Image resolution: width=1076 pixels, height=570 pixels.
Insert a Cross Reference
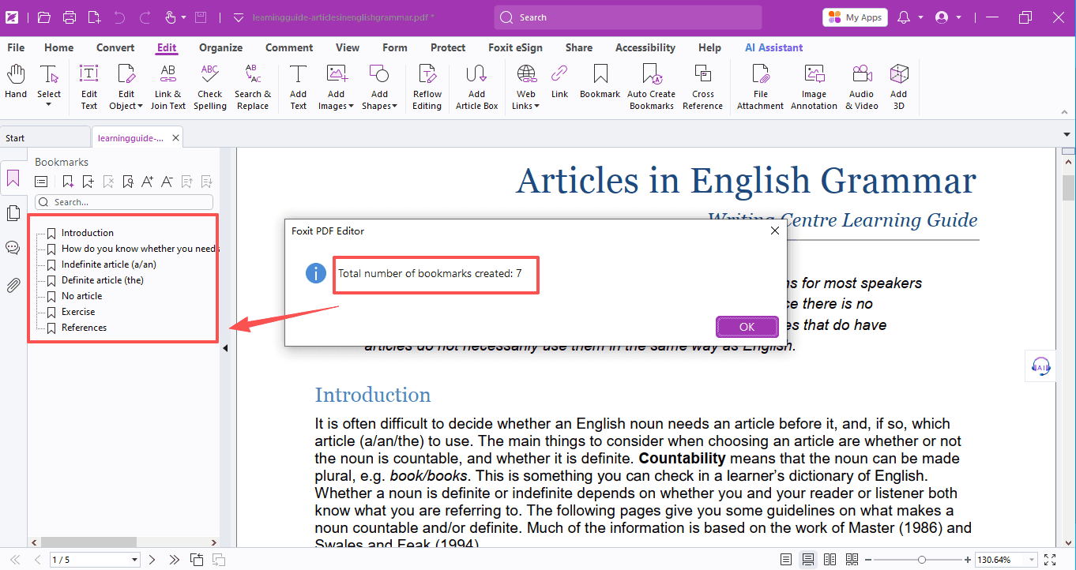pyautogui.click(x=703, y=87)
